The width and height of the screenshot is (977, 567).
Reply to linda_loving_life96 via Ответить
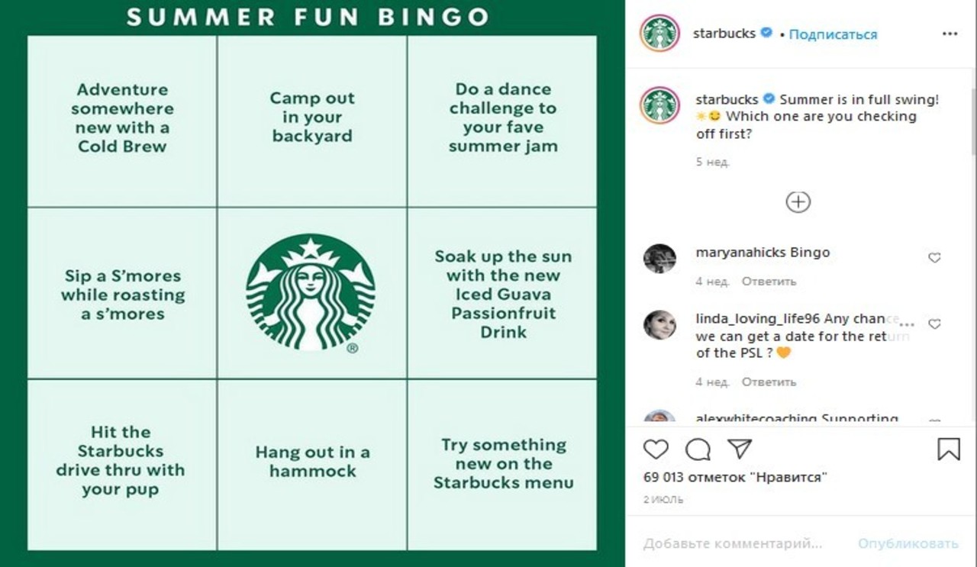pos(769,382)
